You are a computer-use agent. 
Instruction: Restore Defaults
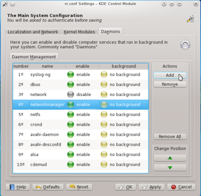click(48, 187)
